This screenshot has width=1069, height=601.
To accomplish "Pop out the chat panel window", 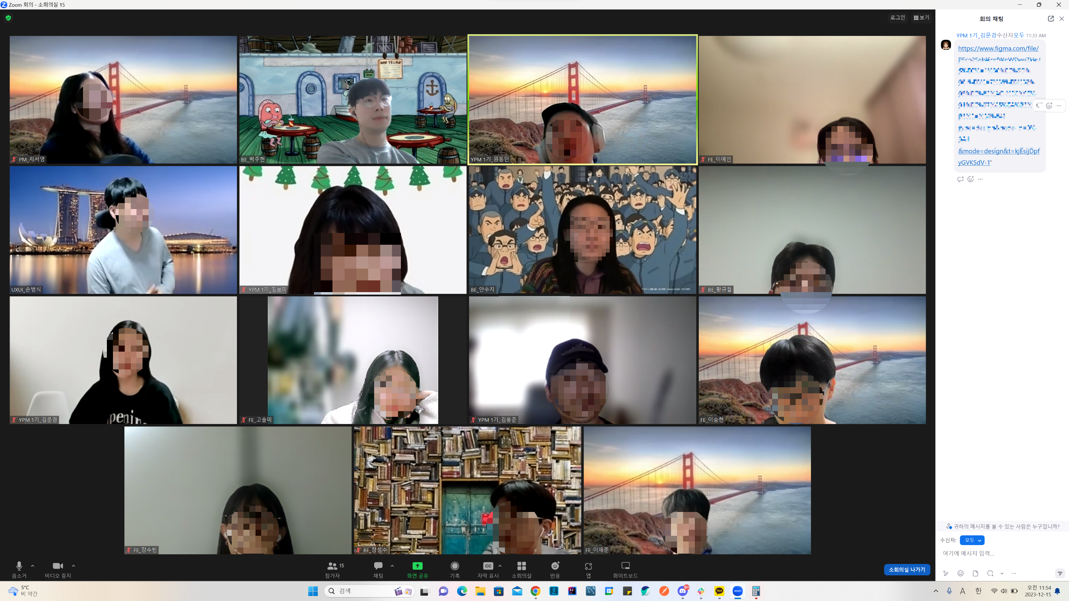I will click(x=1051, y=19).
